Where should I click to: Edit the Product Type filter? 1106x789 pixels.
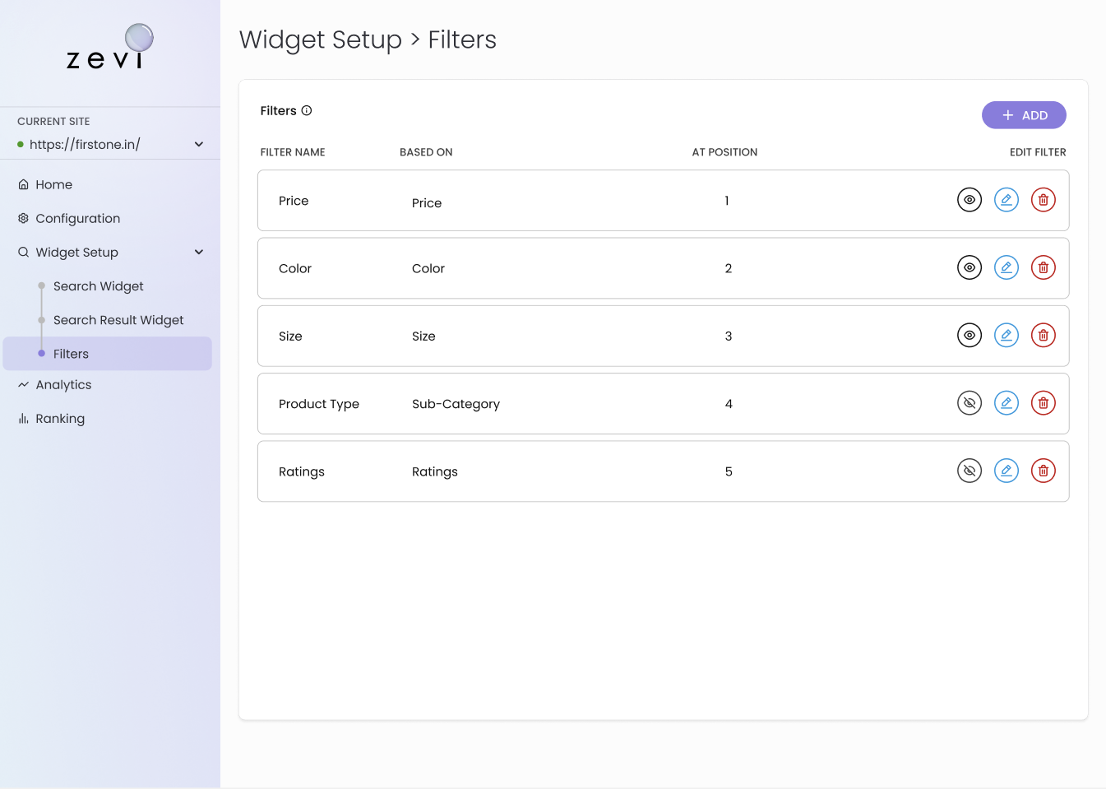[x=1006, y=403]
